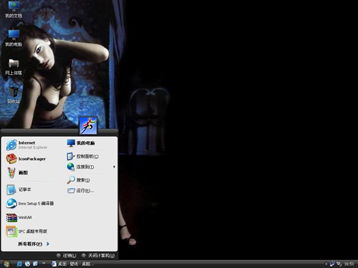Click the 关闭计算机(U) shut down button
Screen dimensions: 358x268
98,256
